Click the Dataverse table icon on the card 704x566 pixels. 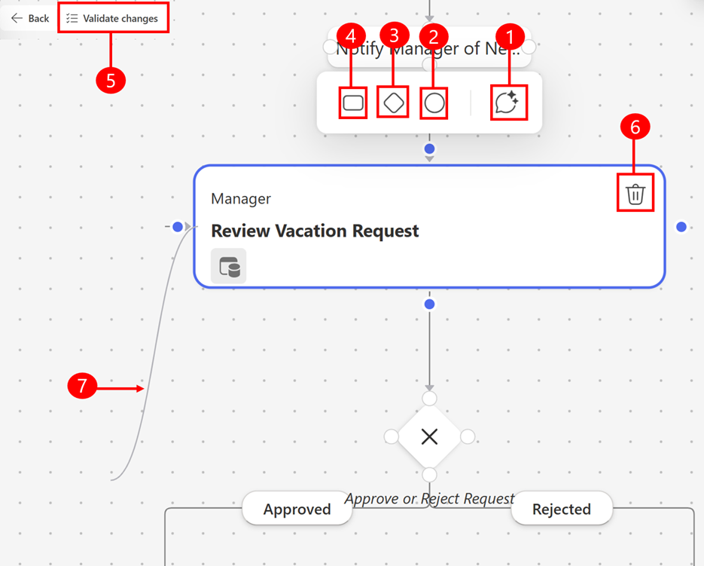pos(228,265)
